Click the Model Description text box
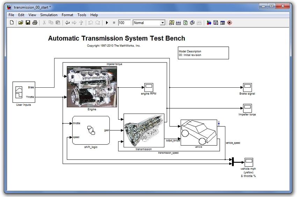Viewport: 297px width, 197px height. click(x=203, y=53)
